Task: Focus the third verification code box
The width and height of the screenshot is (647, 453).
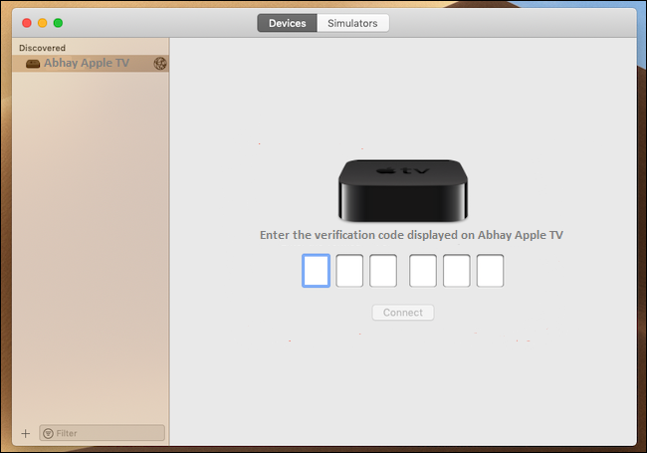Action: point(383,271)
